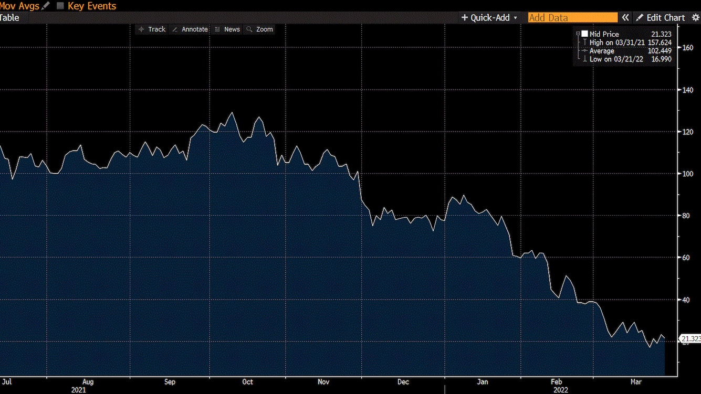The image size is (701, 394).
Task: Edit moving averages using the pencil icon
Action: coord(46,6)
